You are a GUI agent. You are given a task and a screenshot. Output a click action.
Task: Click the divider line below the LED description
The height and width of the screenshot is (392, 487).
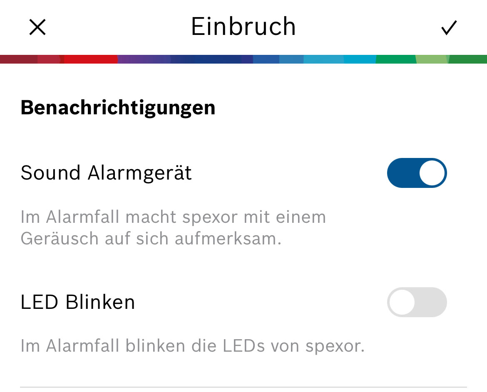(243, 387)
